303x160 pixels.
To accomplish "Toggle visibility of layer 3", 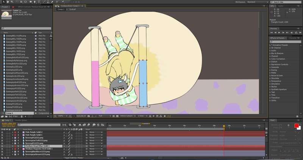I will 2,138.
